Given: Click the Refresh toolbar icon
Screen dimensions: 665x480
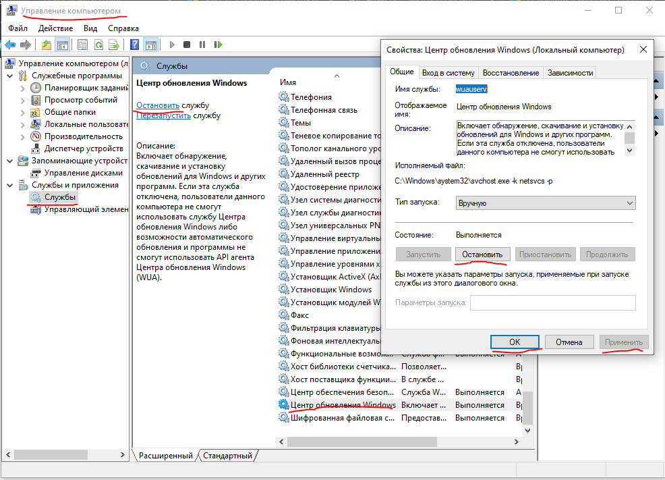Looking at the screenshot, I should [x=98, y=45].
